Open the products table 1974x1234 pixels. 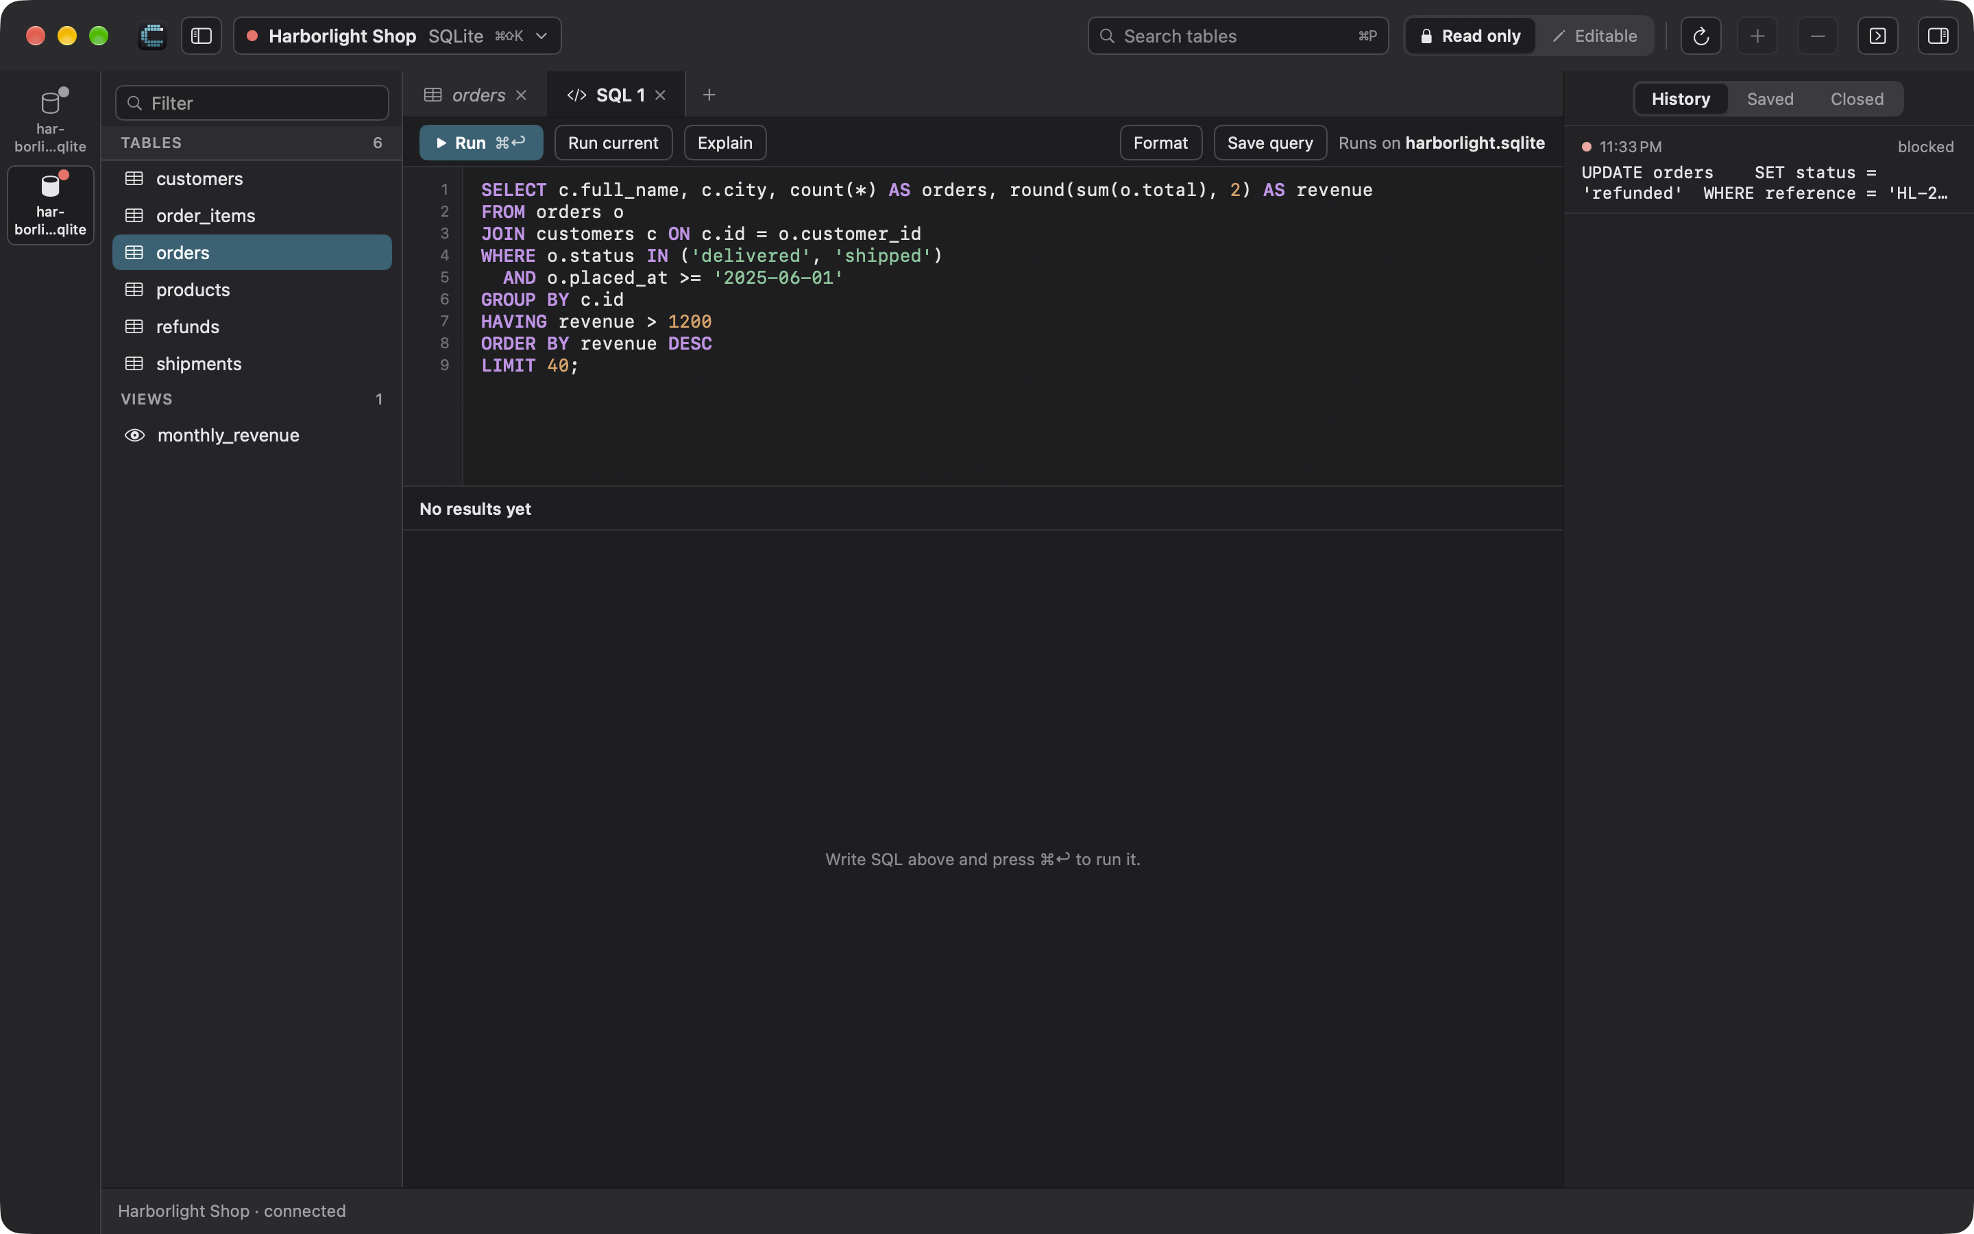(x=252, y=290)
